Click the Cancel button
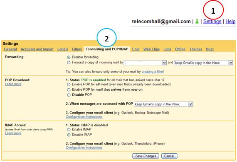 point(169,156)
